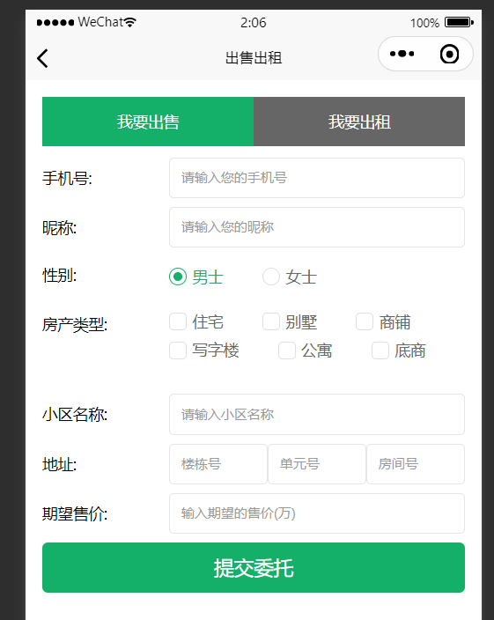Tap the WeChat carrier text

point(100,22)
